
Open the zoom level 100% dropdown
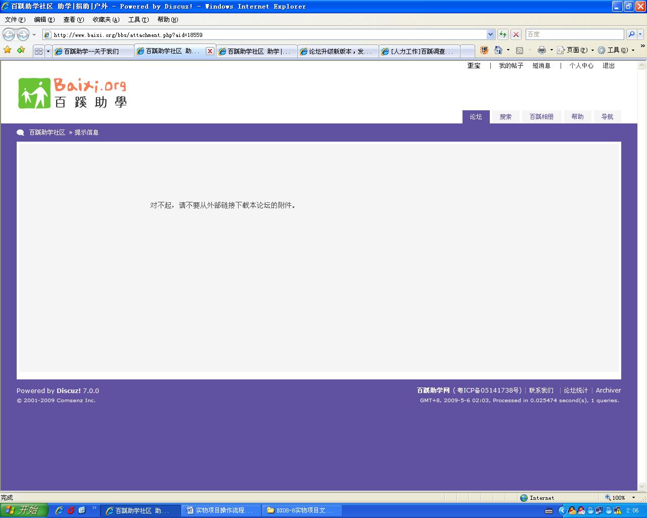633,498
